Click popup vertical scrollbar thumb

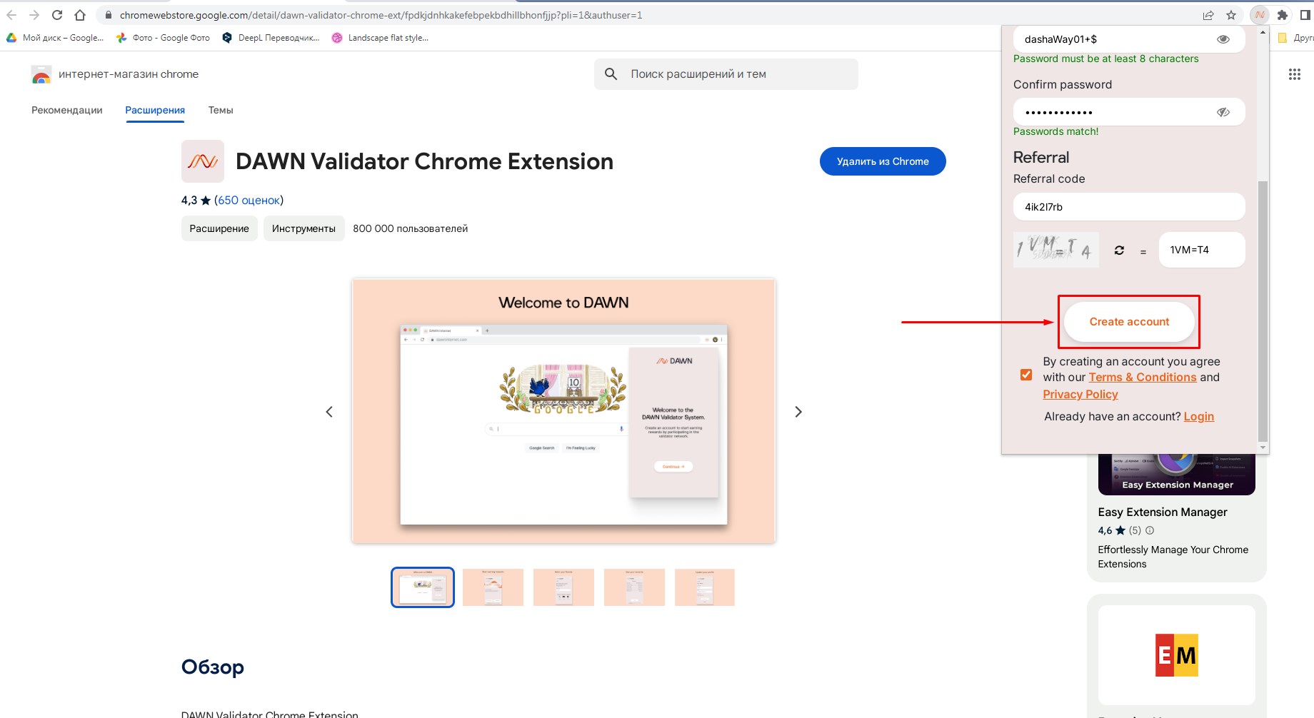tap(1263, 310)
